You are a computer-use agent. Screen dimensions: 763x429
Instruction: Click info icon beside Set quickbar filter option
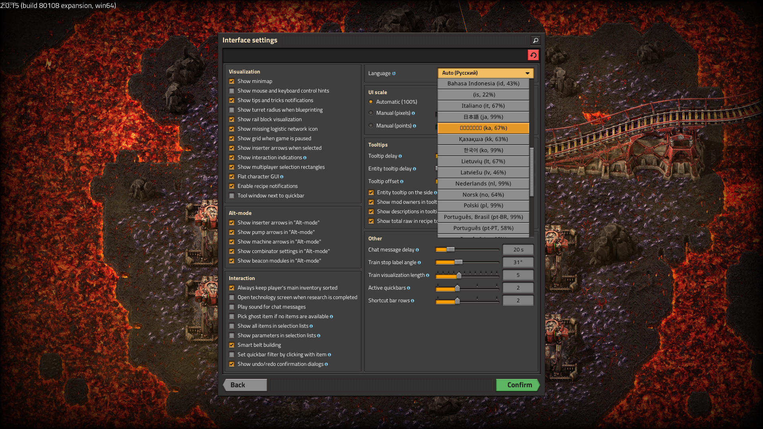tap(329, 355)
